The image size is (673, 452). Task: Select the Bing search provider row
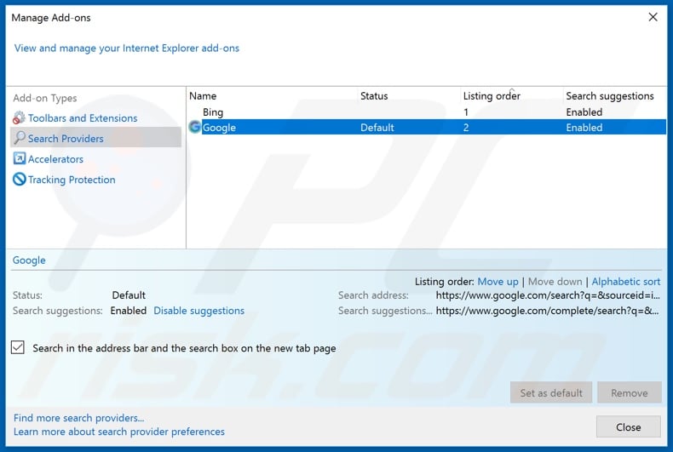(x=427, y=112)
